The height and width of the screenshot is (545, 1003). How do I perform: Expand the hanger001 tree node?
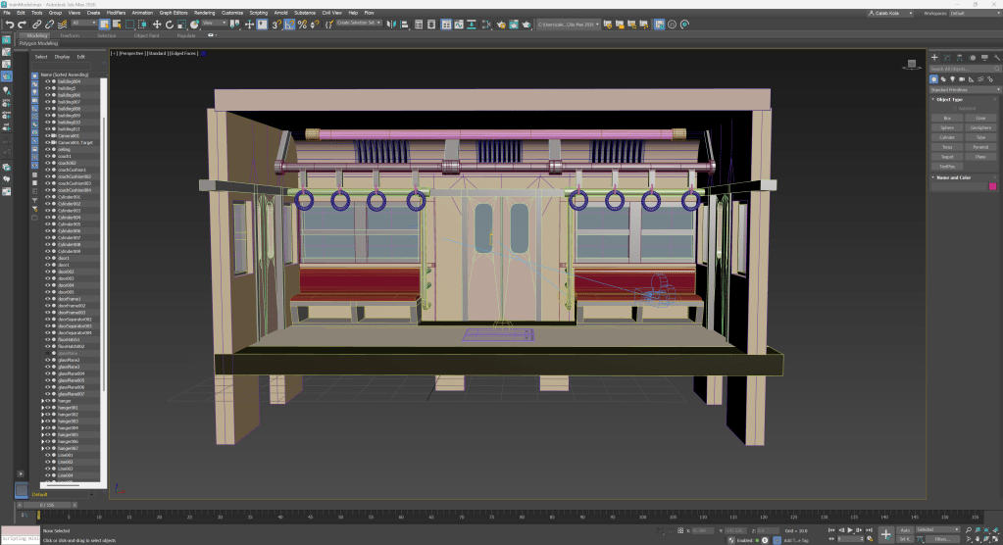pyautogui.click(x=42, y=408)
